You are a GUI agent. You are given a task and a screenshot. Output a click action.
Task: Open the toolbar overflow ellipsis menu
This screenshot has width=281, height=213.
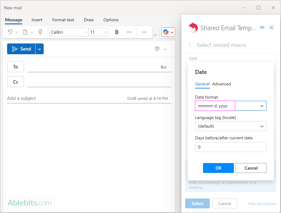[144, 32]
